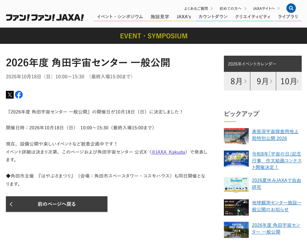Open 美笹深宇宙探査用地上局特別公開 2026 link
Image resolution: width=307 pixels, height=242 pixels.
coord(275,135)
